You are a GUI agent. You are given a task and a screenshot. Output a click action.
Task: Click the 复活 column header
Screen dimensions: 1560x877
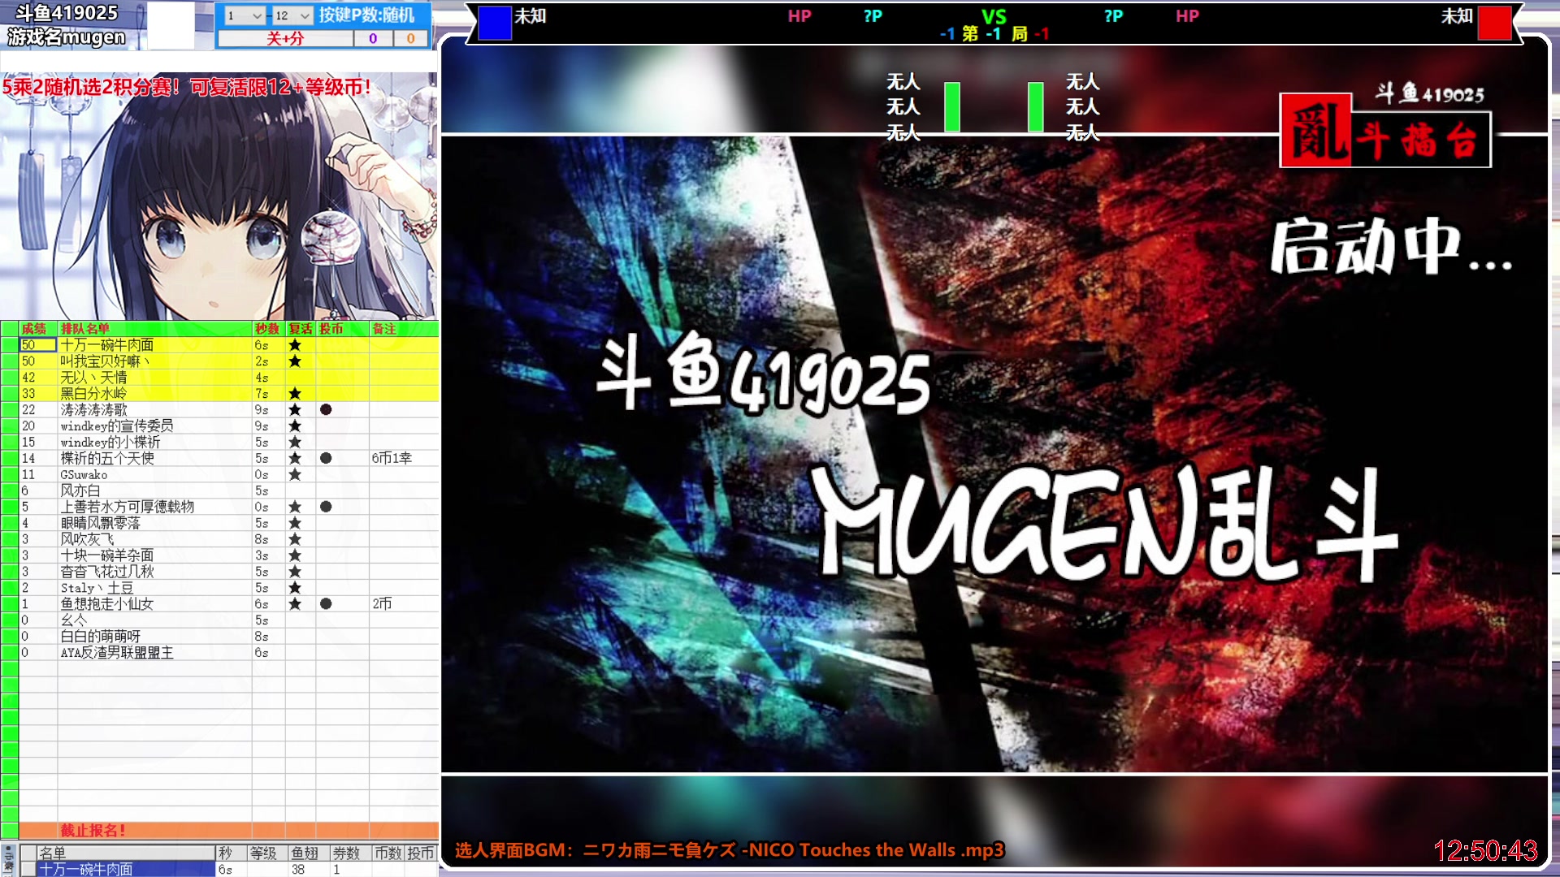pos(301,329)
